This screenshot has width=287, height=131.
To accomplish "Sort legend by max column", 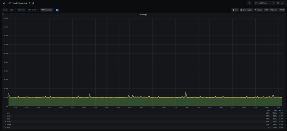I will coord(275,110).
